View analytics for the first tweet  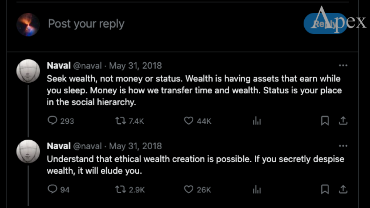pos(257,121)
